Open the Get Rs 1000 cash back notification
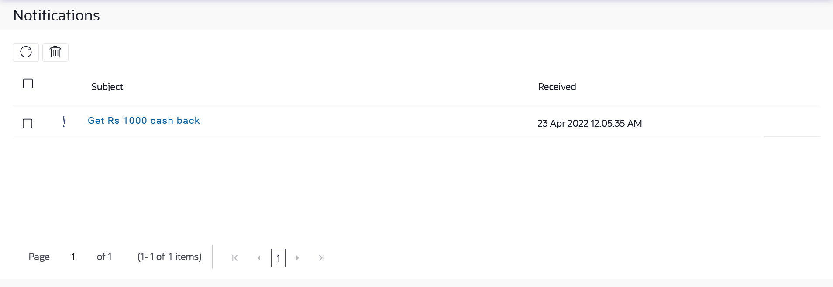Viewport: 833px width, 287px height. (x=144, y=121)
